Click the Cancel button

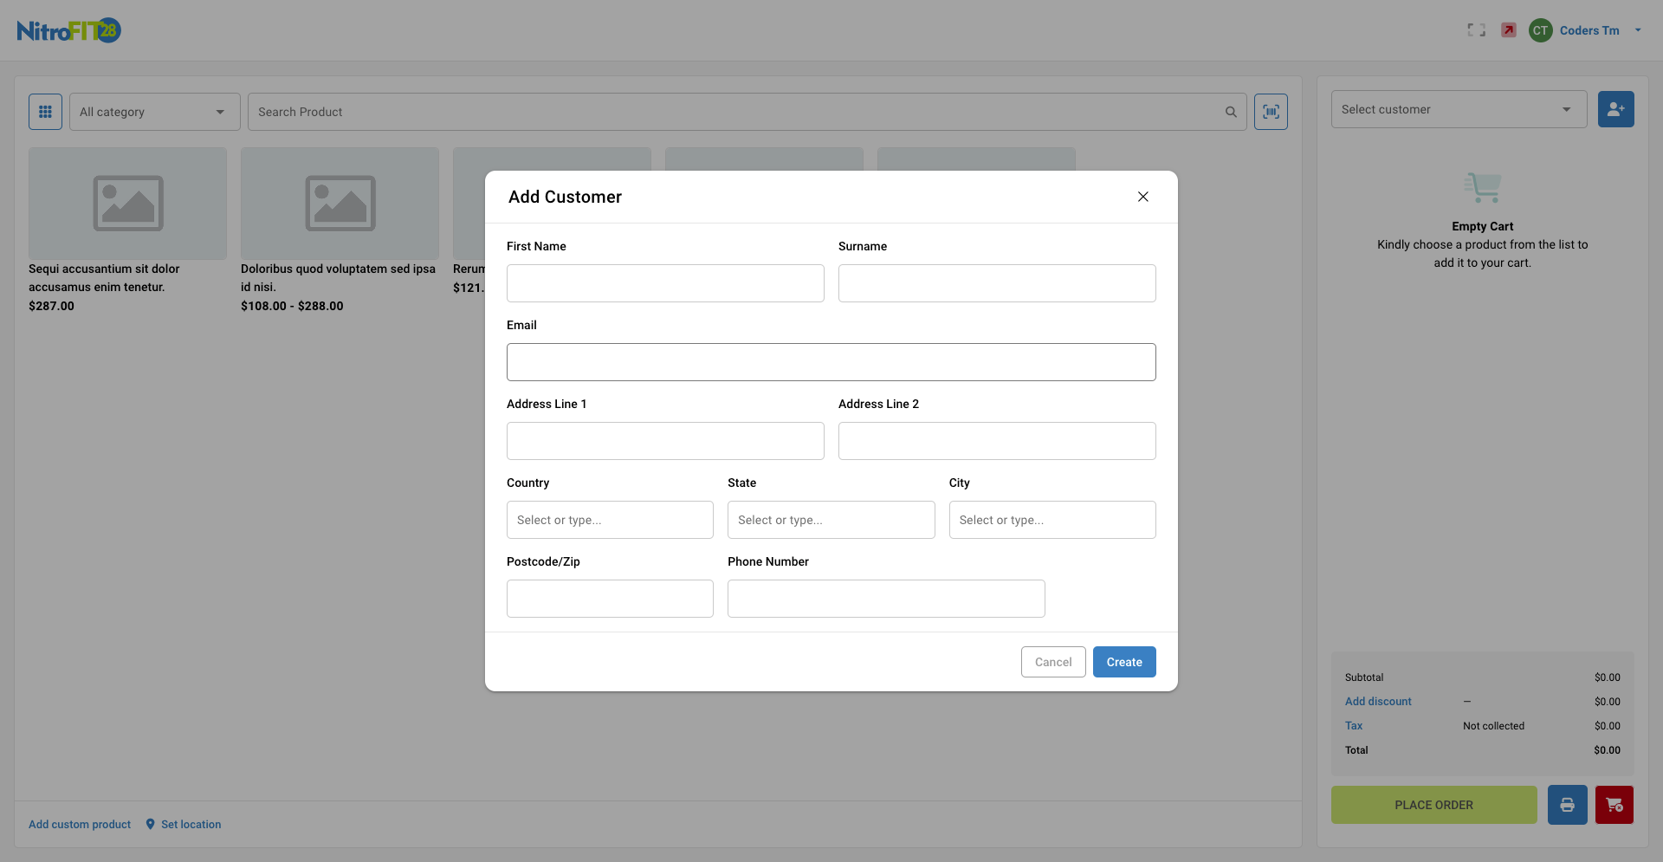click(1053, 662)
